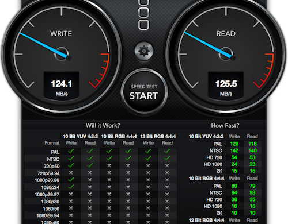The image size is (288, 224).
Task: Click 10 Bit RGB NTSC read value 93
Action: pyautogui.click(x=252, y=192)
